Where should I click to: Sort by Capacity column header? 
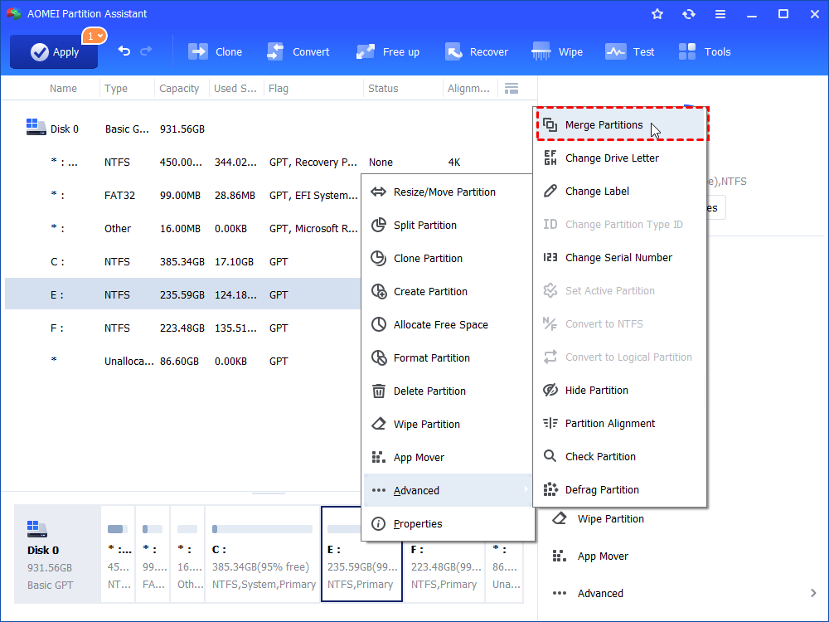179,89
